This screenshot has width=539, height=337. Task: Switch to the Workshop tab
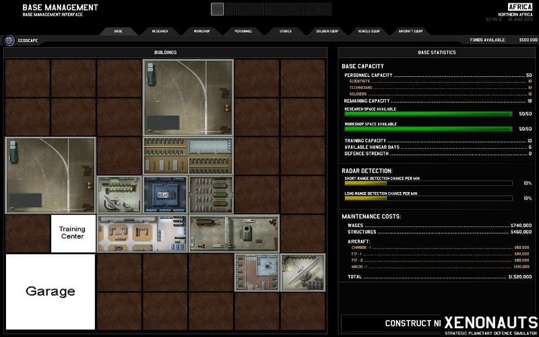click(x=201, y=31)
